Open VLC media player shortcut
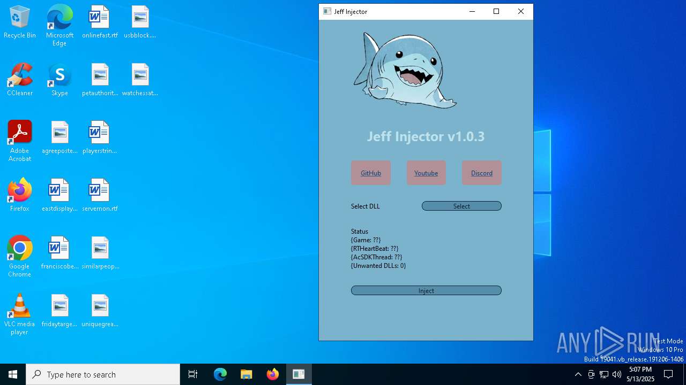686x385 pixels. [x=20, y=314]
